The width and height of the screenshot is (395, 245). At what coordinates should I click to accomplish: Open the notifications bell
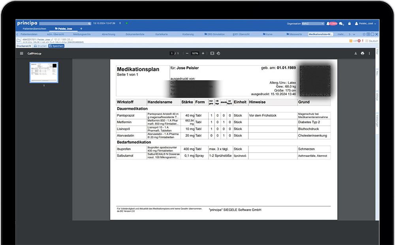pyautogui.click(x=328, y=24)
